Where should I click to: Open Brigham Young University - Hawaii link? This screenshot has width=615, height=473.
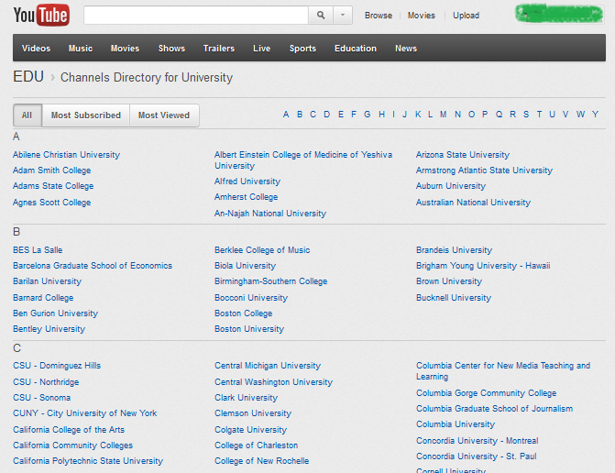483,266
